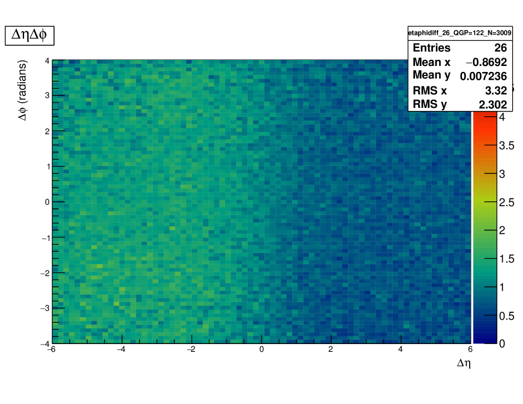Screen dimensions: 523x404
Task: Click the palette label 3.5
Action: coord(506,146)
